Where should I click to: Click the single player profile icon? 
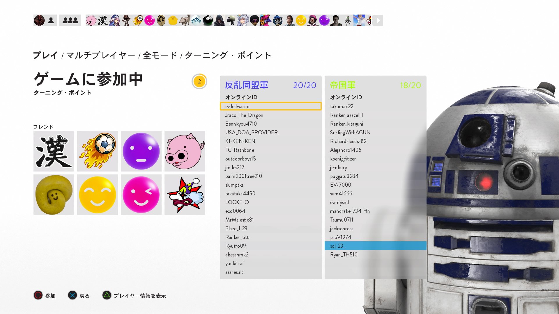51,20
